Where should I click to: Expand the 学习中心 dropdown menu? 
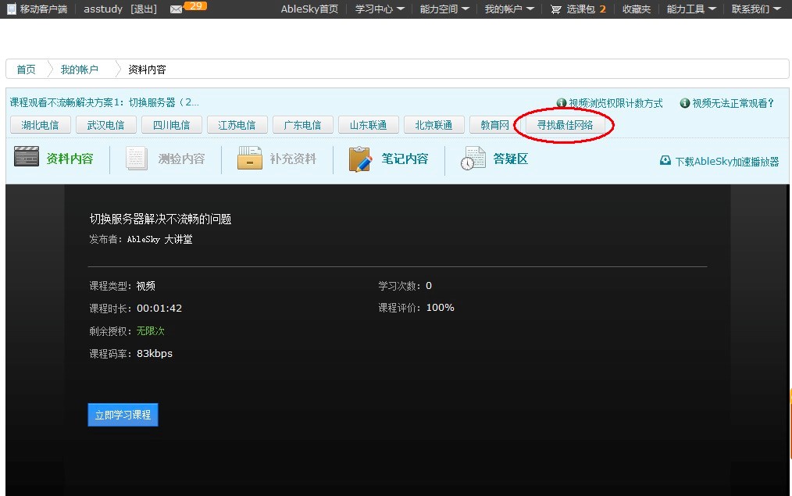tap(380, 9)
